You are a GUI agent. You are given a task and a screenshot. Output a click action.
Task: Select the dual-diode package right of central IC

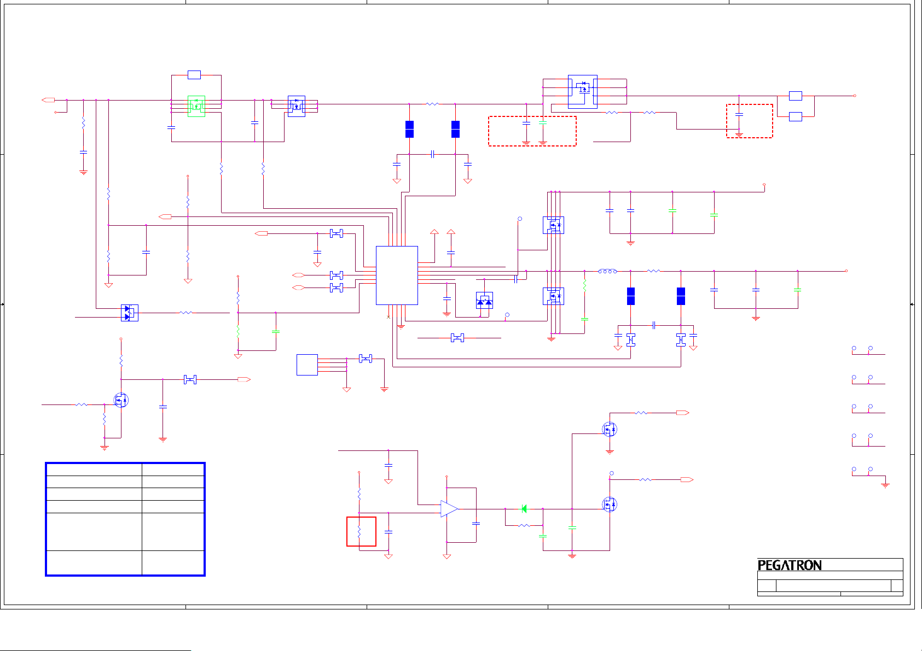484,301
